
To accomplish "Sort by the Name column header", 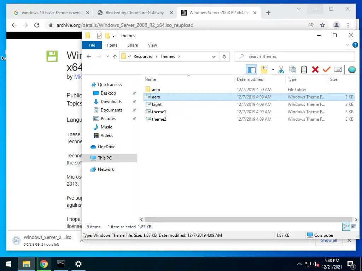I will pos(150,79).
